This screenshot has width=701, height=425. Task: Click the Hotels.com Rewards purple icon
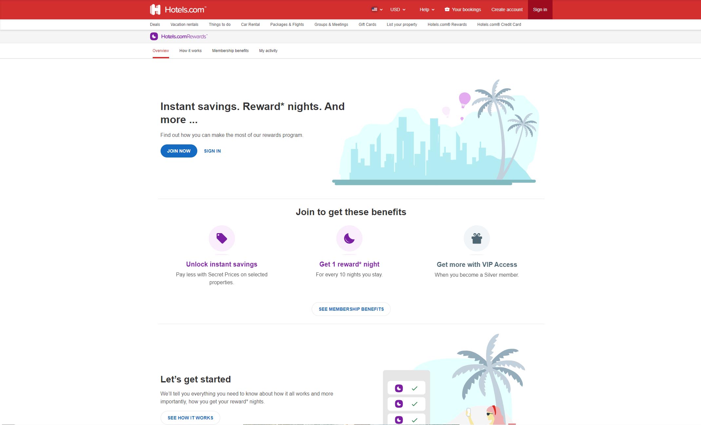pyautogui.click(x=154, y=36)
